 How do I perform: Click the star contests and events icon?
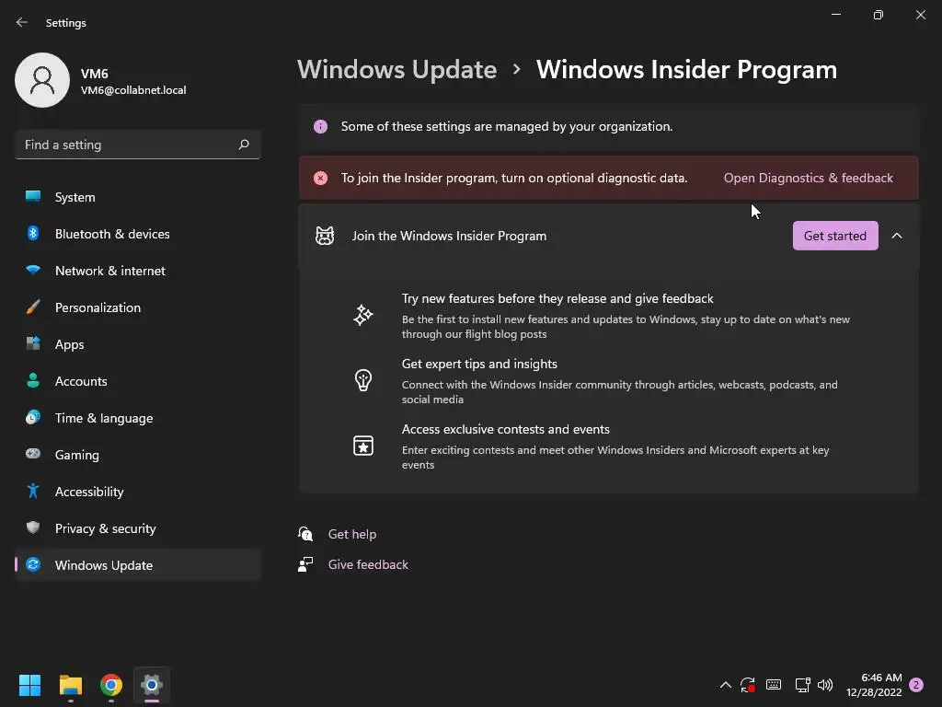point(362,446)
